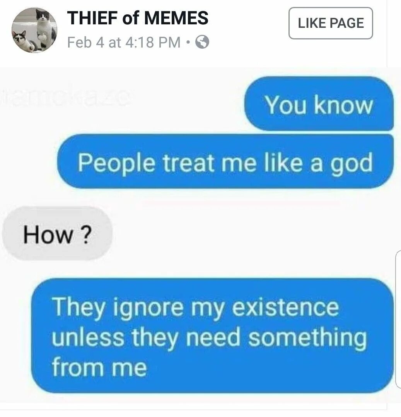Image resolution: width=401 pixels, height=417 pixels.
Task: Open the cat profile picture thumbnail
Action: coord(34,30)
